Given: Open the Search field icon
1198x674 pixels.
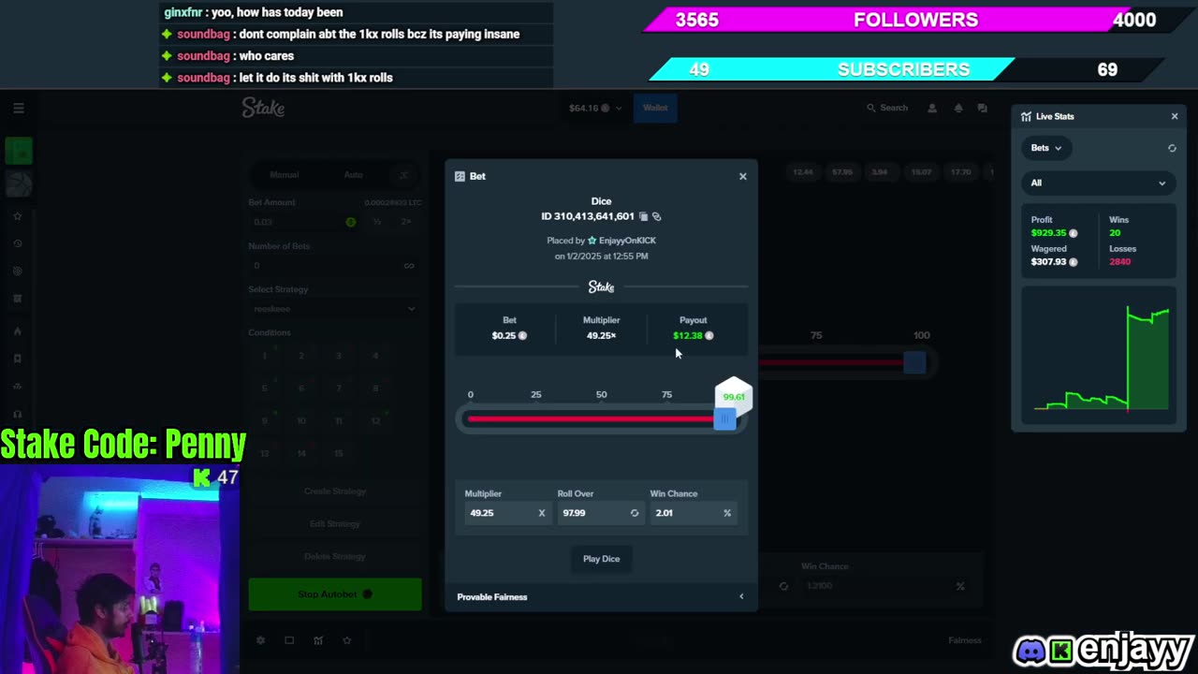Looking at the screenshot, I should pos(871,109).
